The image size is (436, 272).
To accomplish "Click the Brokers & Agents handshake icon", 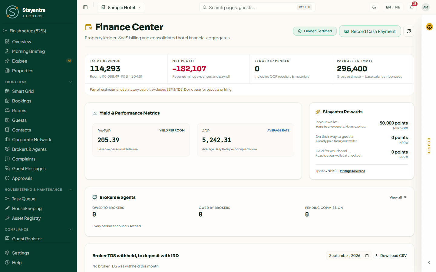I will click(7, 149).
